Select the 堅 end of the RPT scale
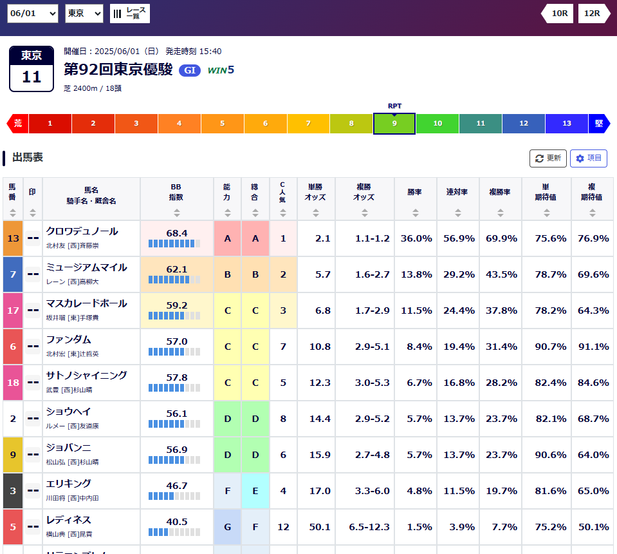This screenshot has width=617, height=554. (599, 123)
